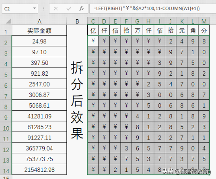Select row 5 header

6,73
